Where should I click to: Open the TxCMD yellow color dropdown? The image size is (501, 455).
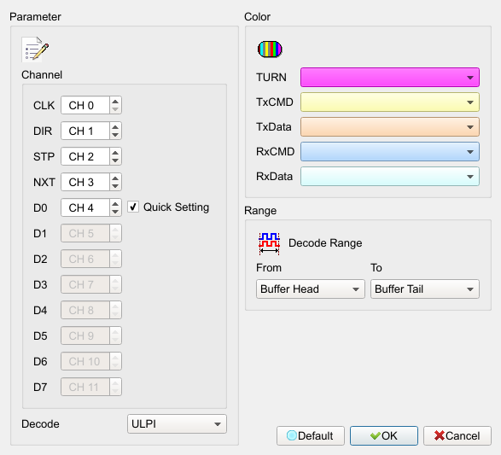coord(390,102)
